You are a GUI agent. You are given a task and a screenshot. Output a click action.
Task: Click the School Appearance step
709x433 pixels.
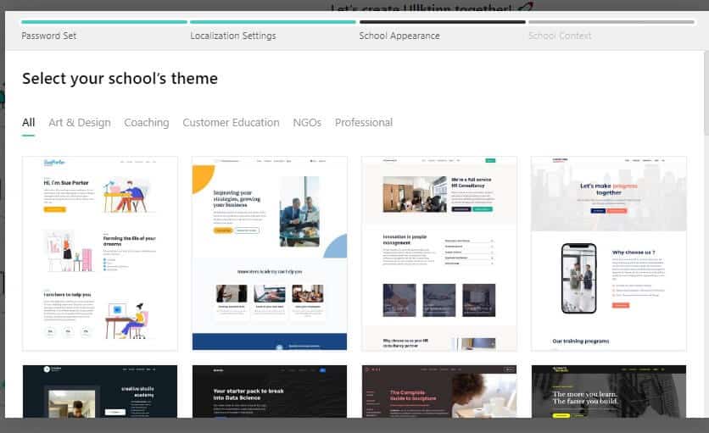[399, 36]
